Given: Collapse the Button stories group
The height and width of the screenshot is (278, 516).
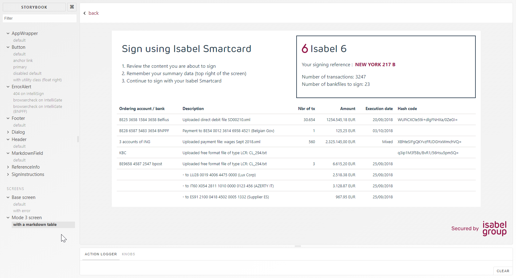Looking at the screenshot, I should click(8, 47).
